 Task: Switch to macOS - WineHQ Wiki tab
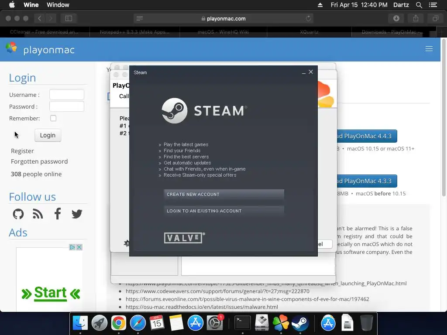tap(223, 32)
